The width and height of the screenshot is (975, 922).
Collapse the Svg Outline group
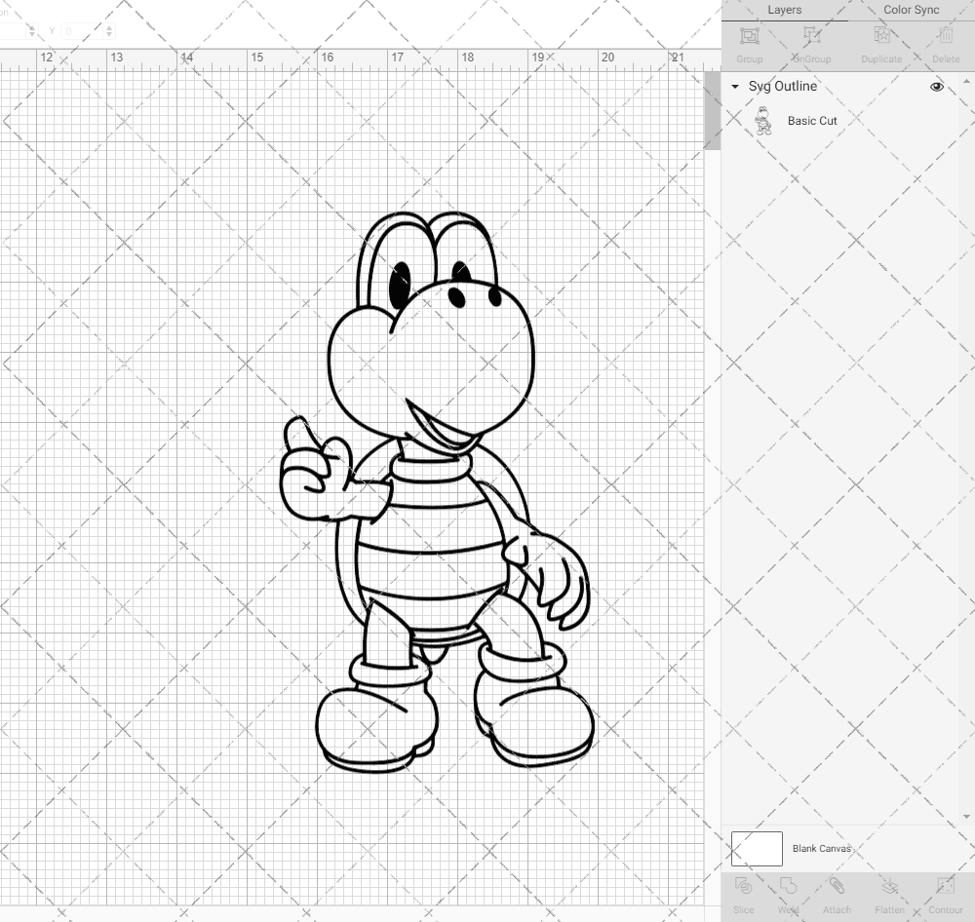pyautogui.click(x=734, y=86)
